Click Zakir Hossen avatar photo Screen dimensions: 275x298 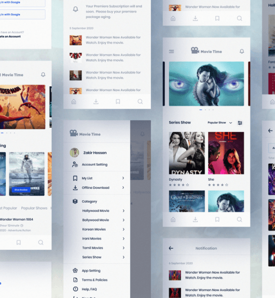coord(74,153)
